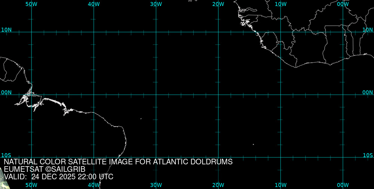Viewport: 374px width, 189px height.
Task: Click the 10S latitude label on the right
Action: [x=368, y=155]
